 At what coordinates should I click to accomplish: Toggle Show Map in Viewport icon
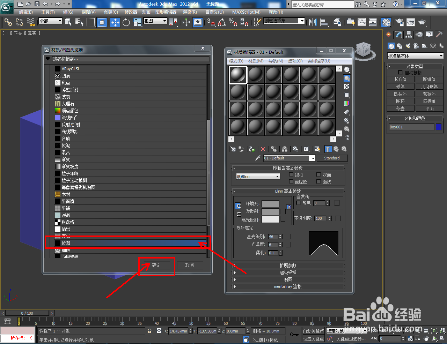[x=317, y=149]
